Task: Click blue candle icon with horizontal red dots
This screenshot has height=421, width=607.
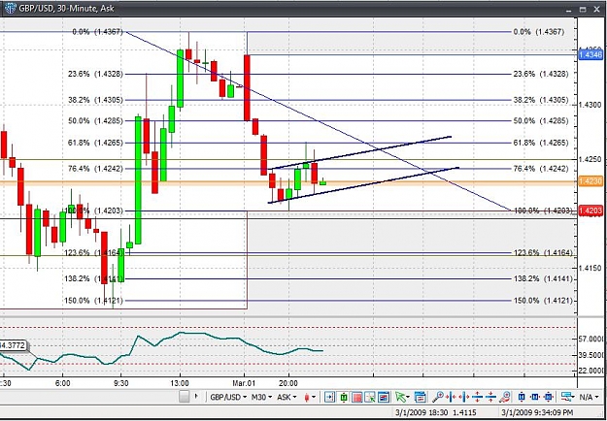Action: [535, 397]
